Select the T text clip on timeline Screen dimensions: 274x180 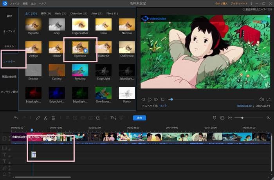[x=34, y=155]
